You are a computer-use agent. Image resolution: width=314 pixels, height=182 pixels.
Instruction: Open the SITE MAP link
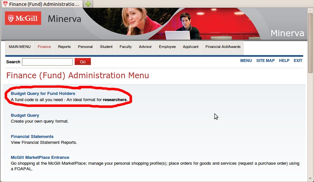click(x=265, y=61)
